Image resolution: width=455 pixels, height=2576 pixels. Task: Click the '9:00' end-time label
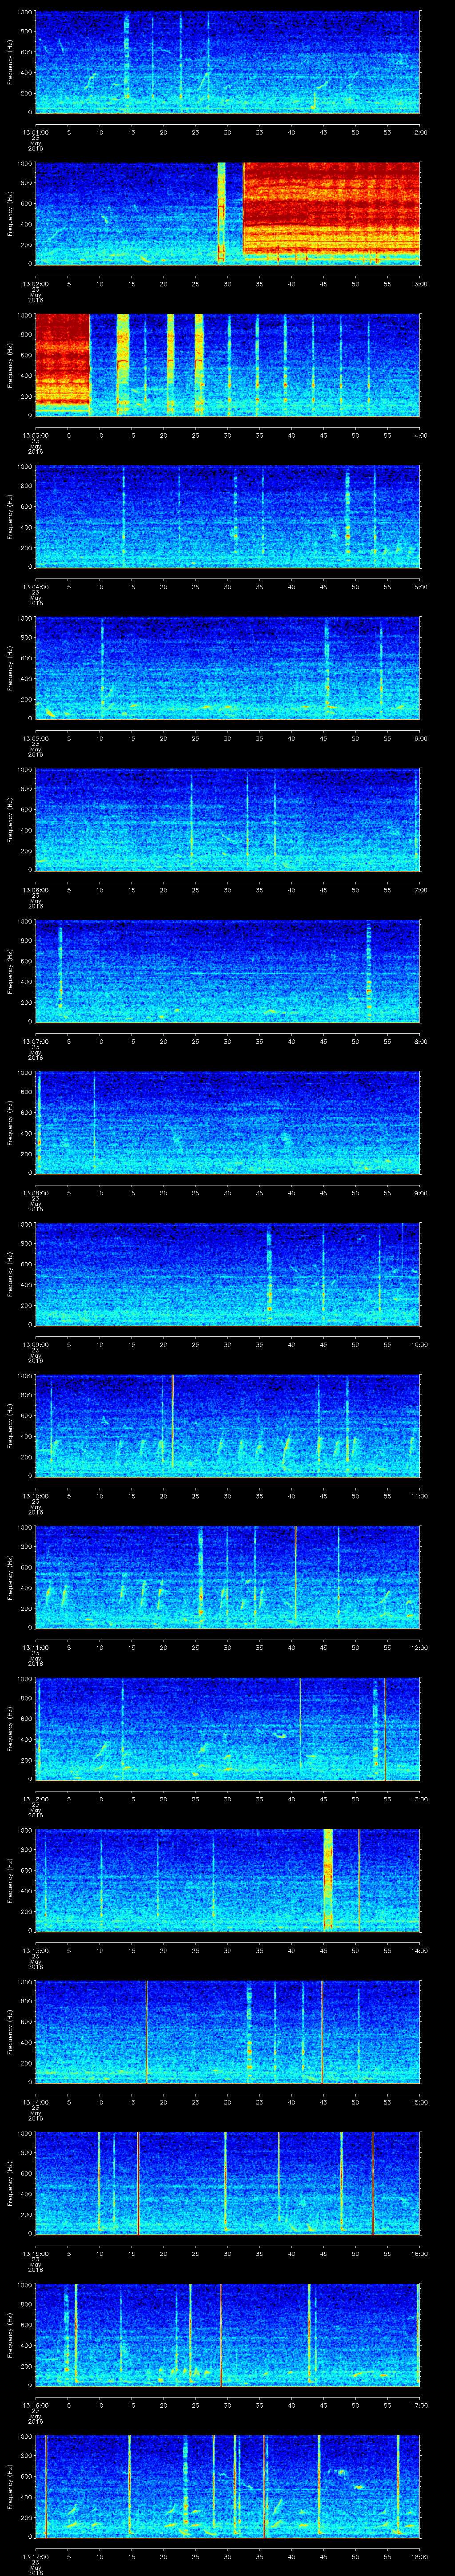[420, 1193]
